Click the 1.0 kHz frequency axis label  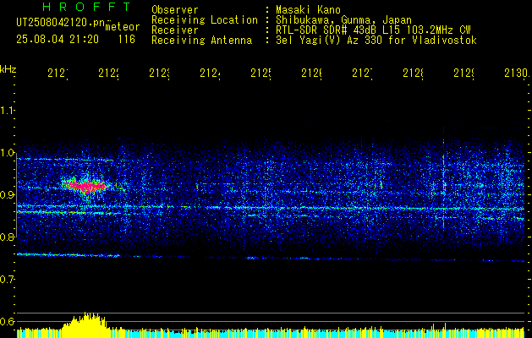(8, 153)
